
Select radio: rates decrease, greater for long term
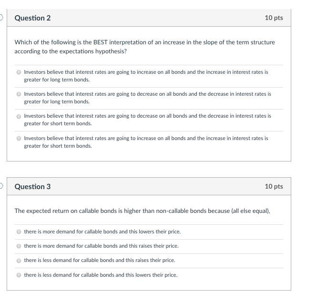19,94
